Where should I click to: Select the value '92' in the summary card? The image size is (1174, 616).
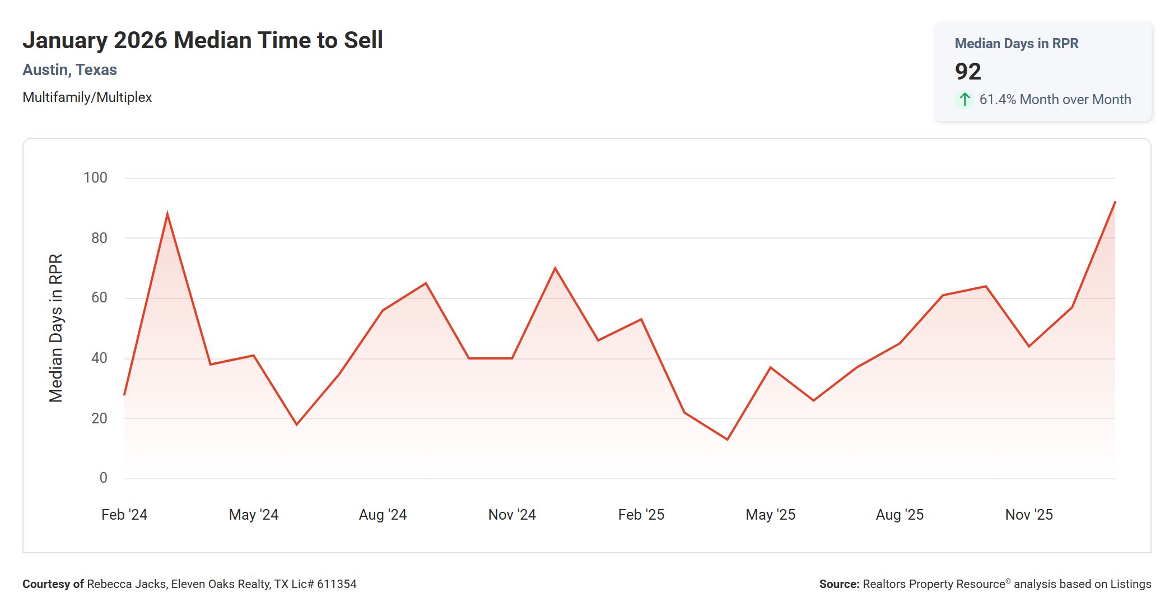pos(968,72)
